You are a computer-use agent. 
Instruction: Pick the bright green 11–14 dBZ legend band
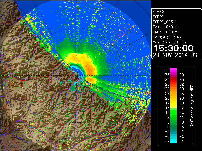click(174, 113)
